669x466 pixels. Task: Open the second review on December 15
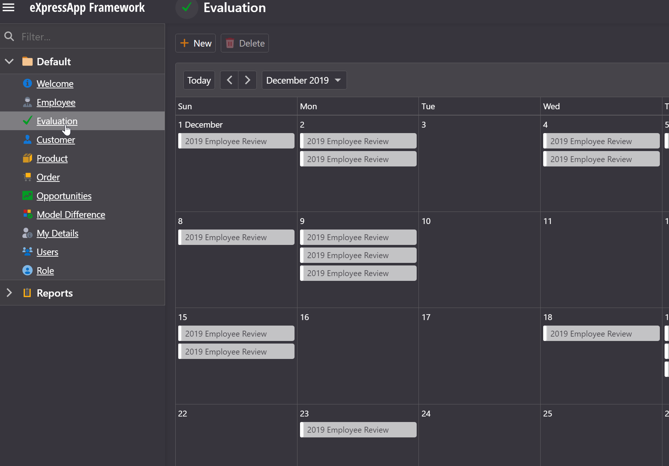point(236,352)
